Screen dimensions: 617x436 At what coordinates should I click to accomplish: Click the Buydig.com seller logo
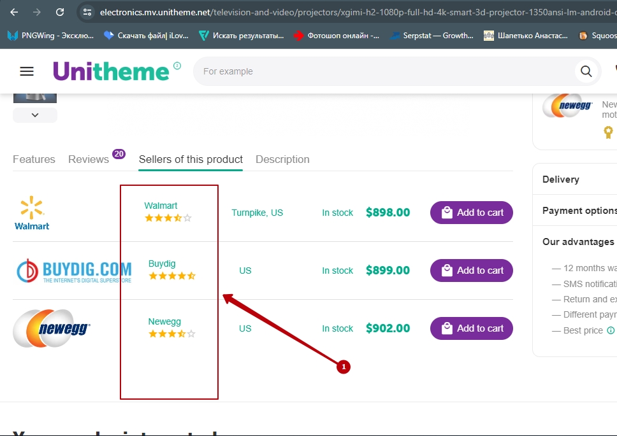pyautogui.click(x=74, y=271)
